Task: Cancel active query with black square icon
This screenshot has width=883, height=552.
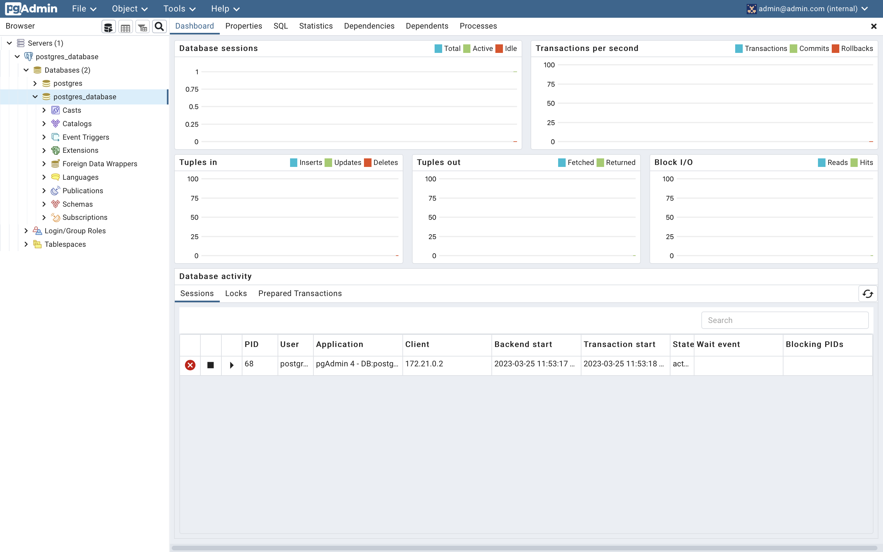Action: (x=211, y=365)
